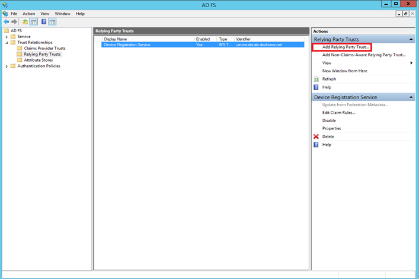Select the Device Registration Service row

(x=203, y=45)
